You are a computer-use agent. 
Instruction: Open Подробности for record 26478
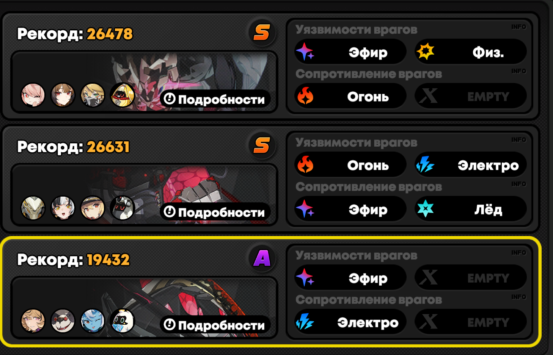coord(215,99)
